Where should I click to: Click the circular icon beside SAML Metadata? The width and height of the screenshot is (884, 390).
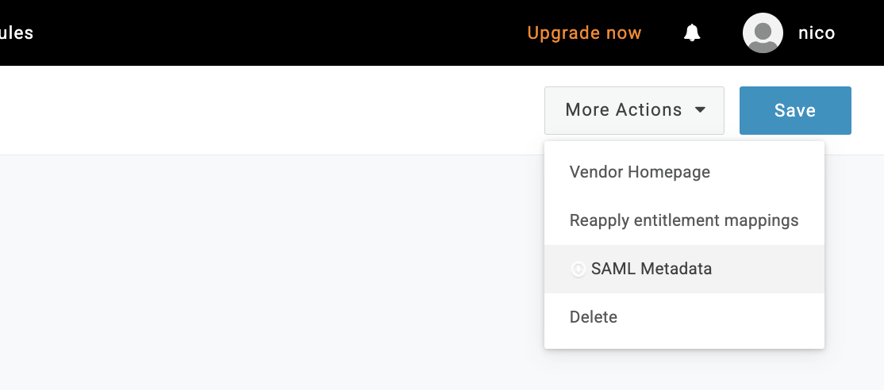pos(578,270)
